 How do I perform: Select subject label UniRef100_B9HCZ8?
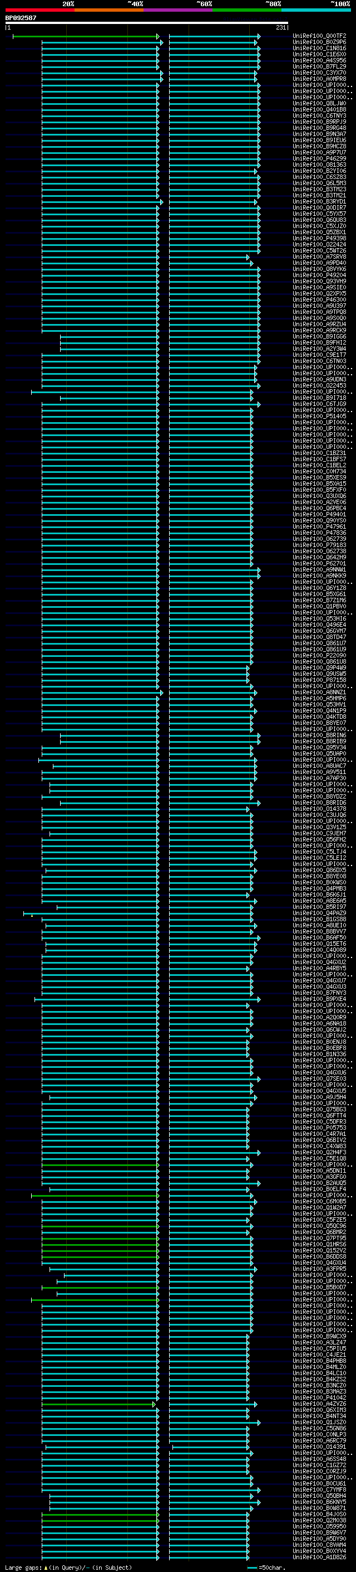(x=319, y=147)
